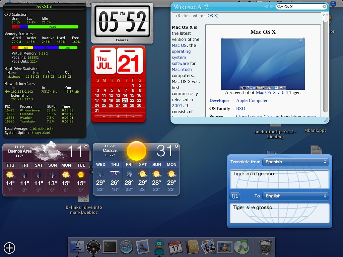Click the Thu JUL 21 date panel
This screenshot has width=343, height=257.
click(118, 61)
